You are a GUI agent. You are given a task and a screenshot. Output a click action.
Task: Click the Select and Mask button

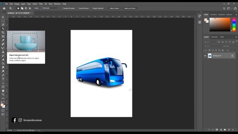(x=130, y=8)
